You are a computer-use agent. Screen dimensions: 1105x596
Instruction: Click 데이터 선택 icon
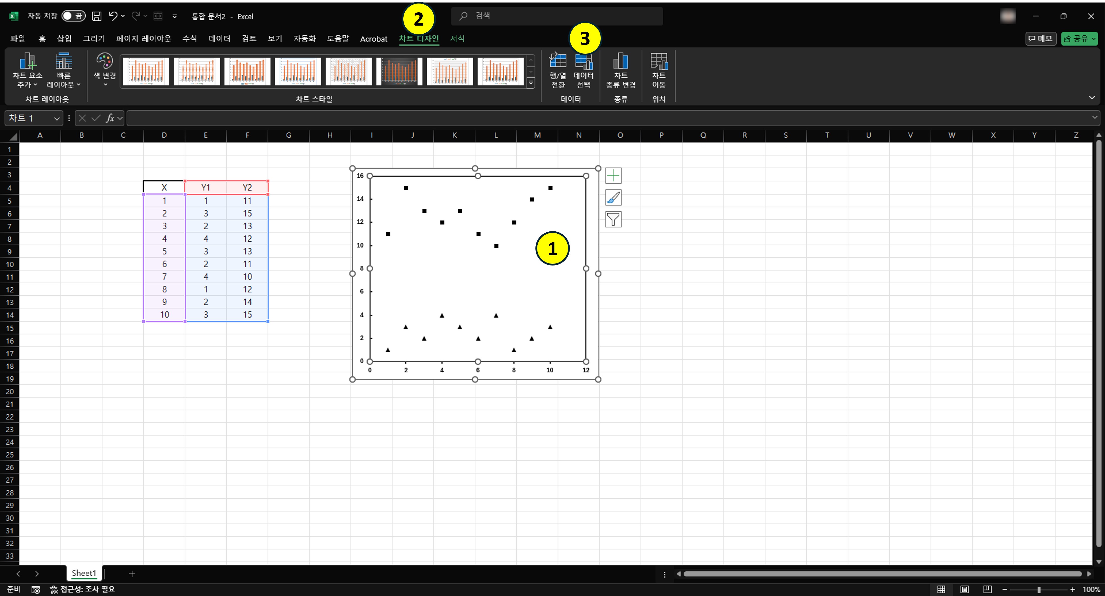[x=583, y=70]
